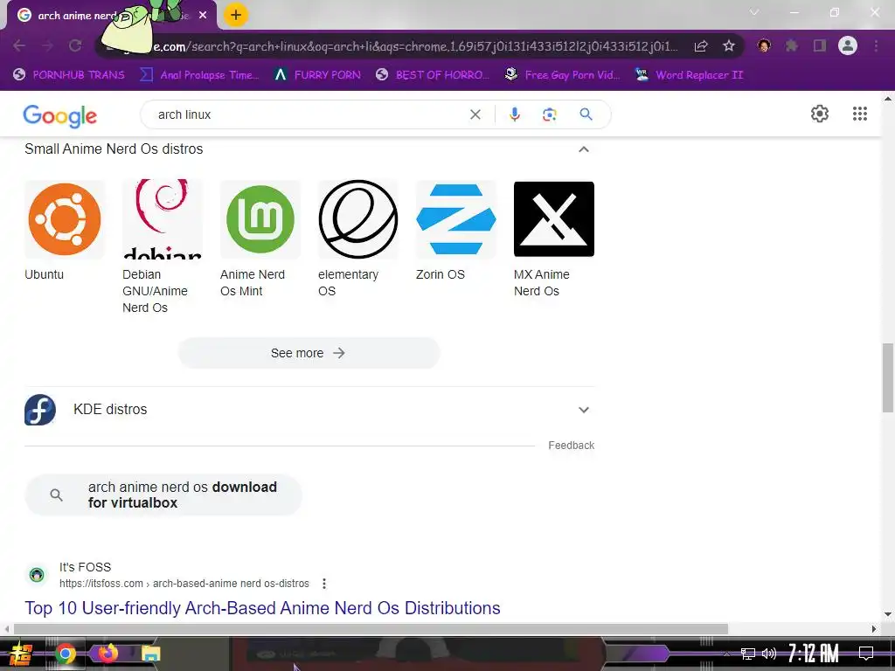Select the Zorin OS logo
The width and height of the screenshot is (895, 671).
[x=456, y=219]
